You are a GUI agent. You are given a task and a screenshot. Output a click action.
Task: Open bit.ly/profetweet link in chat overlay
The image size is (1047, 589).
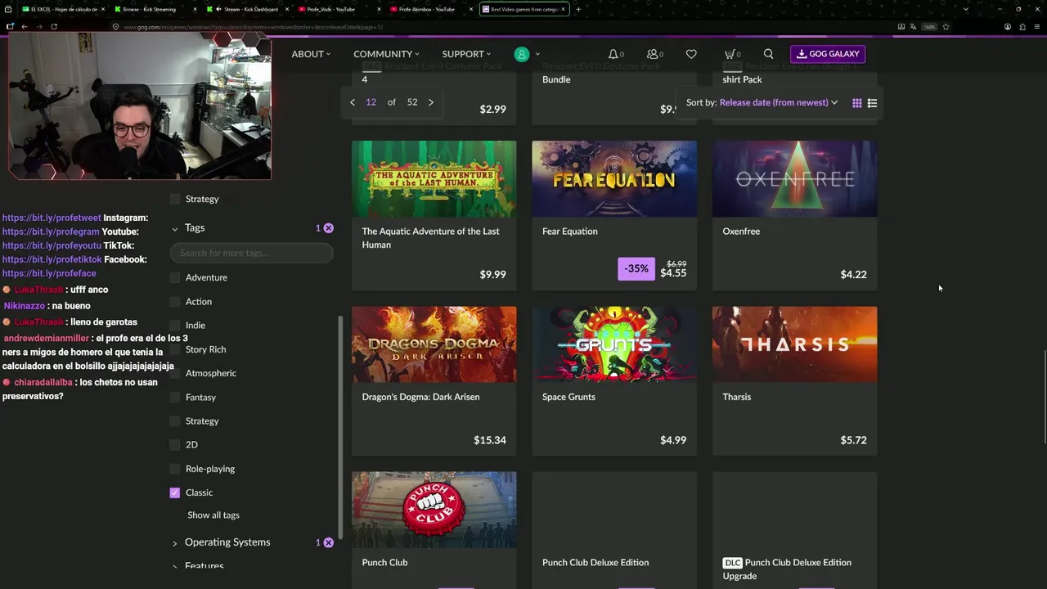click(52, 218)
